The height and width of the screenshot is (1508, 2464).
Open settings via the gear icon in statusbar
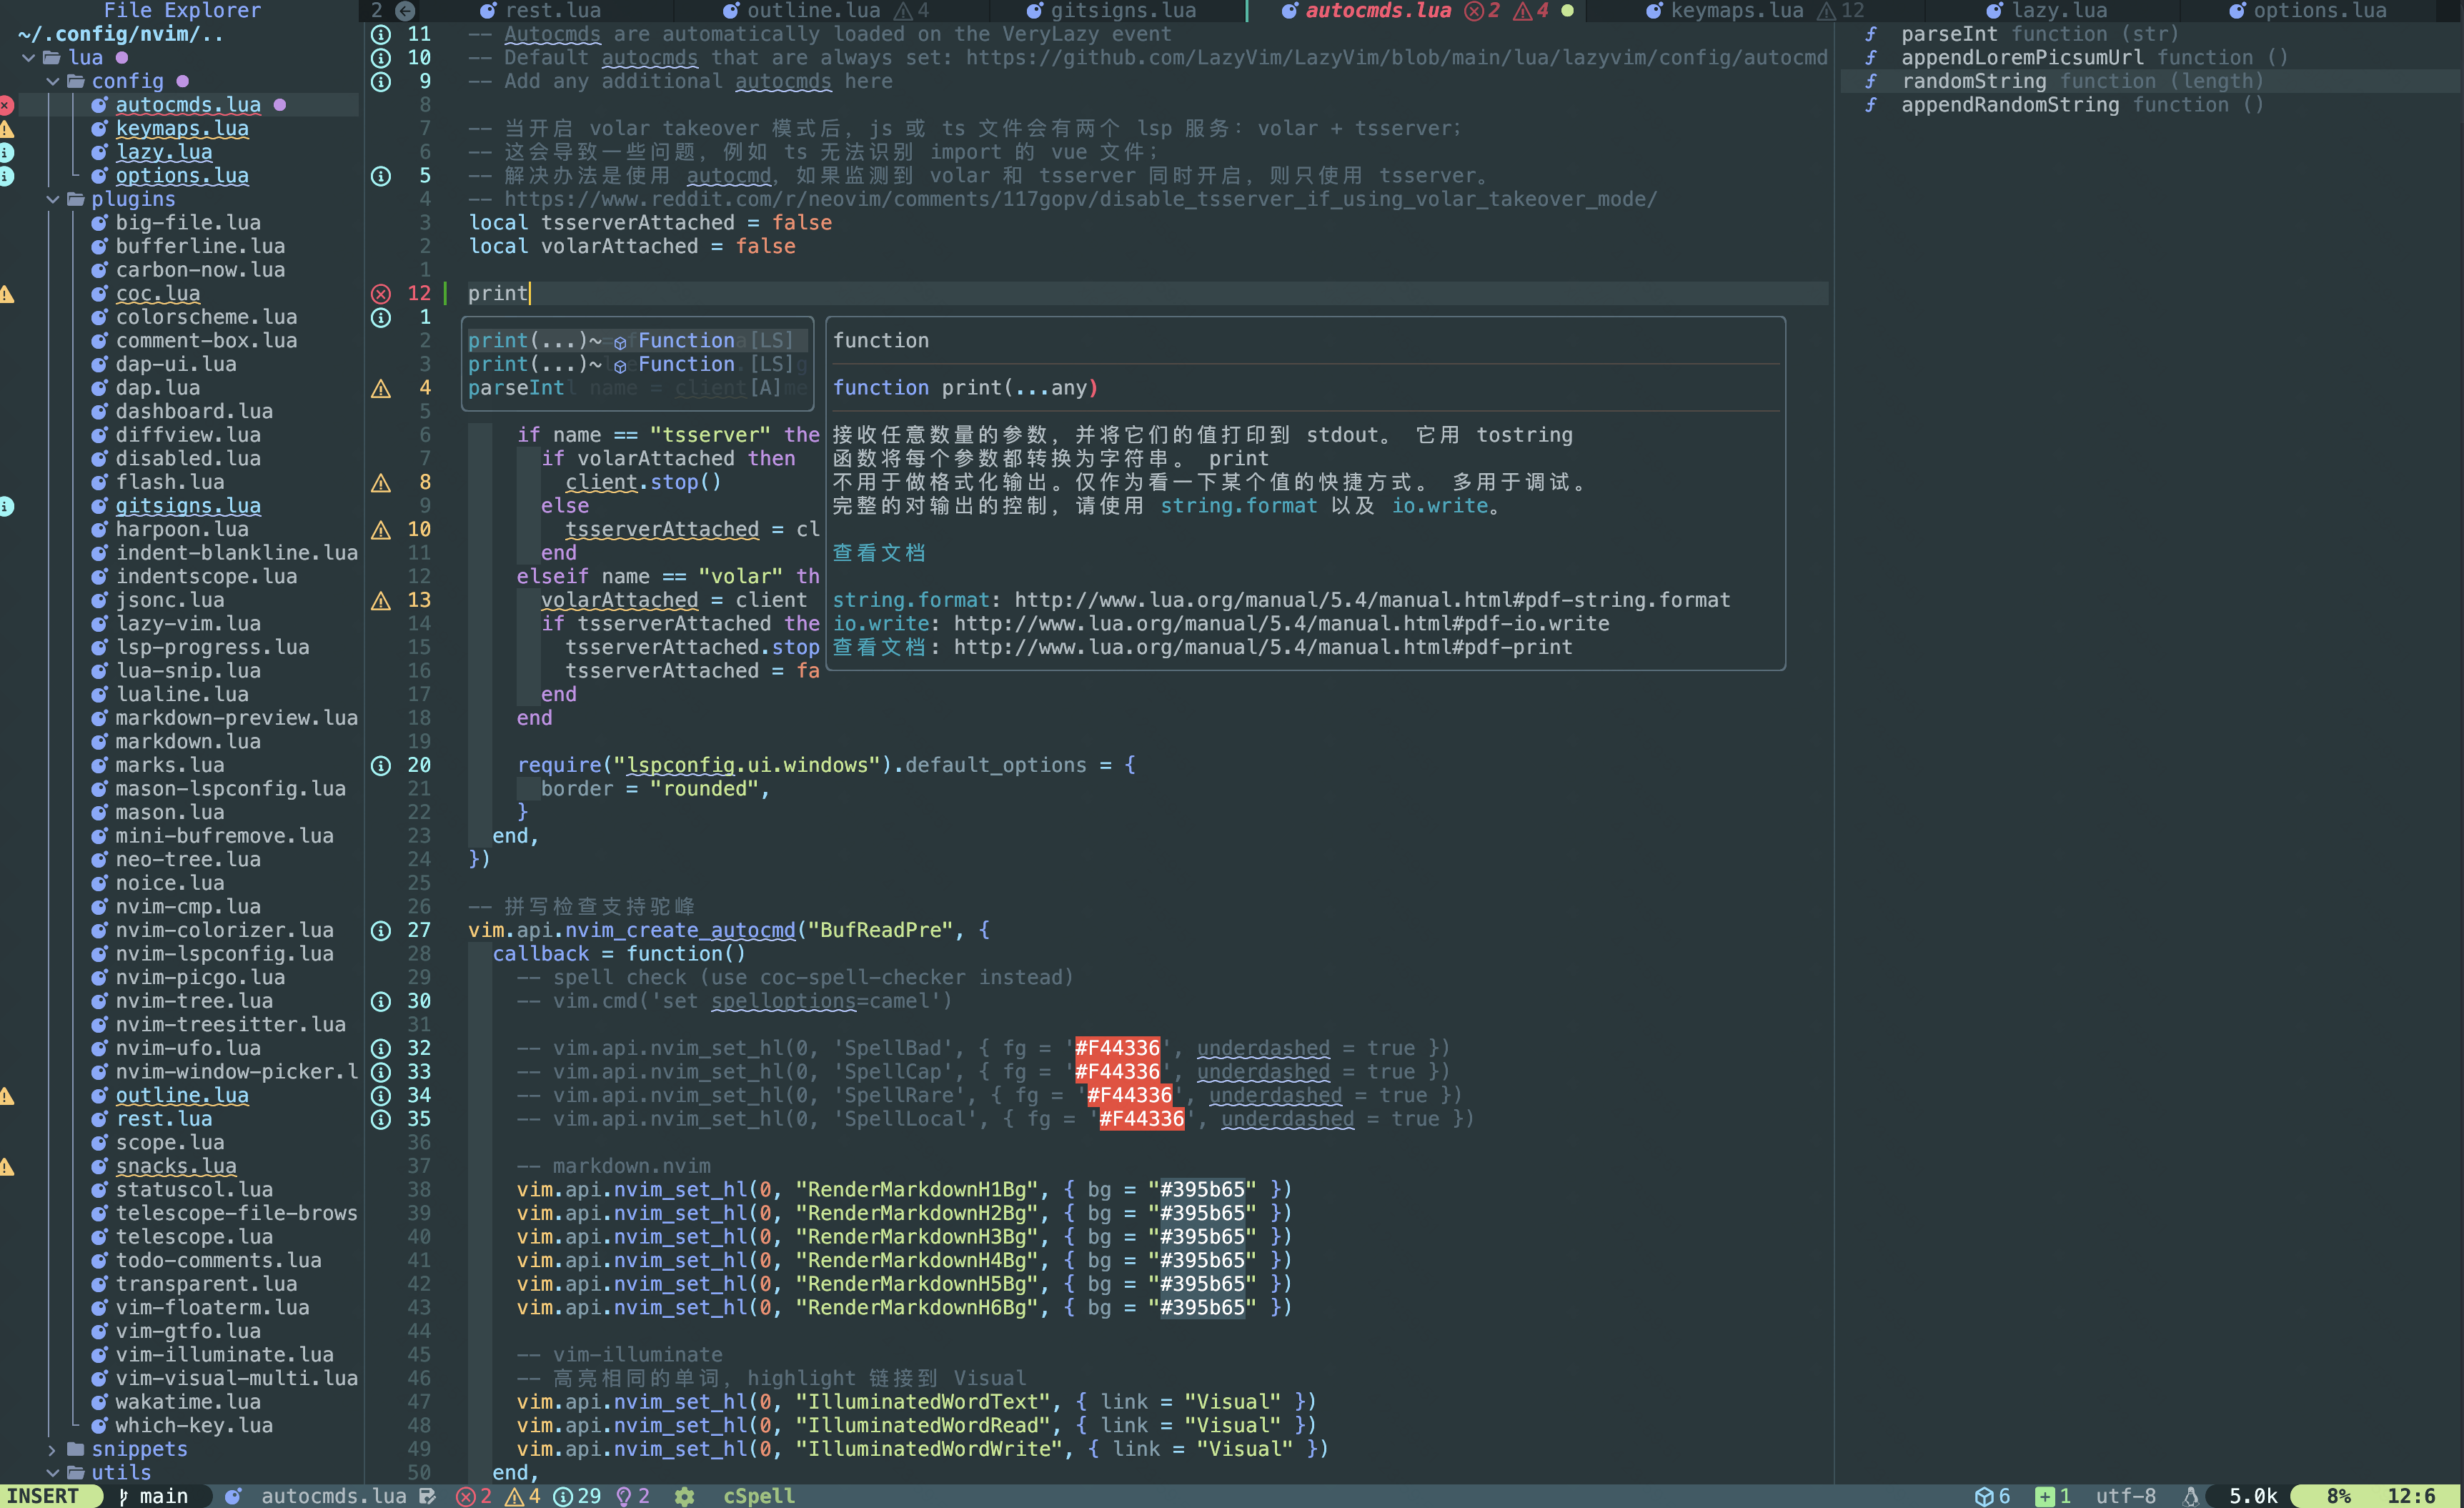(x=686, y=1496)
